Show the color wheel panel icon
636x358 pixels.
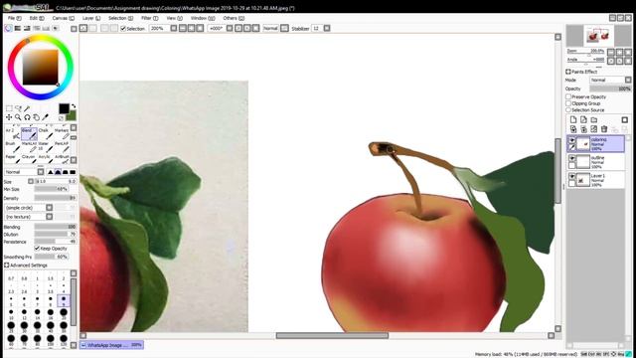(x=8, y=29)
